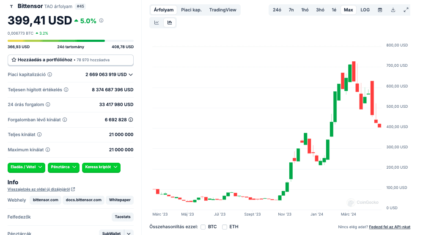Set chart range to 24ó
Image resolution: width=423 pixels, height=235 pixels.
pos(277,10)
